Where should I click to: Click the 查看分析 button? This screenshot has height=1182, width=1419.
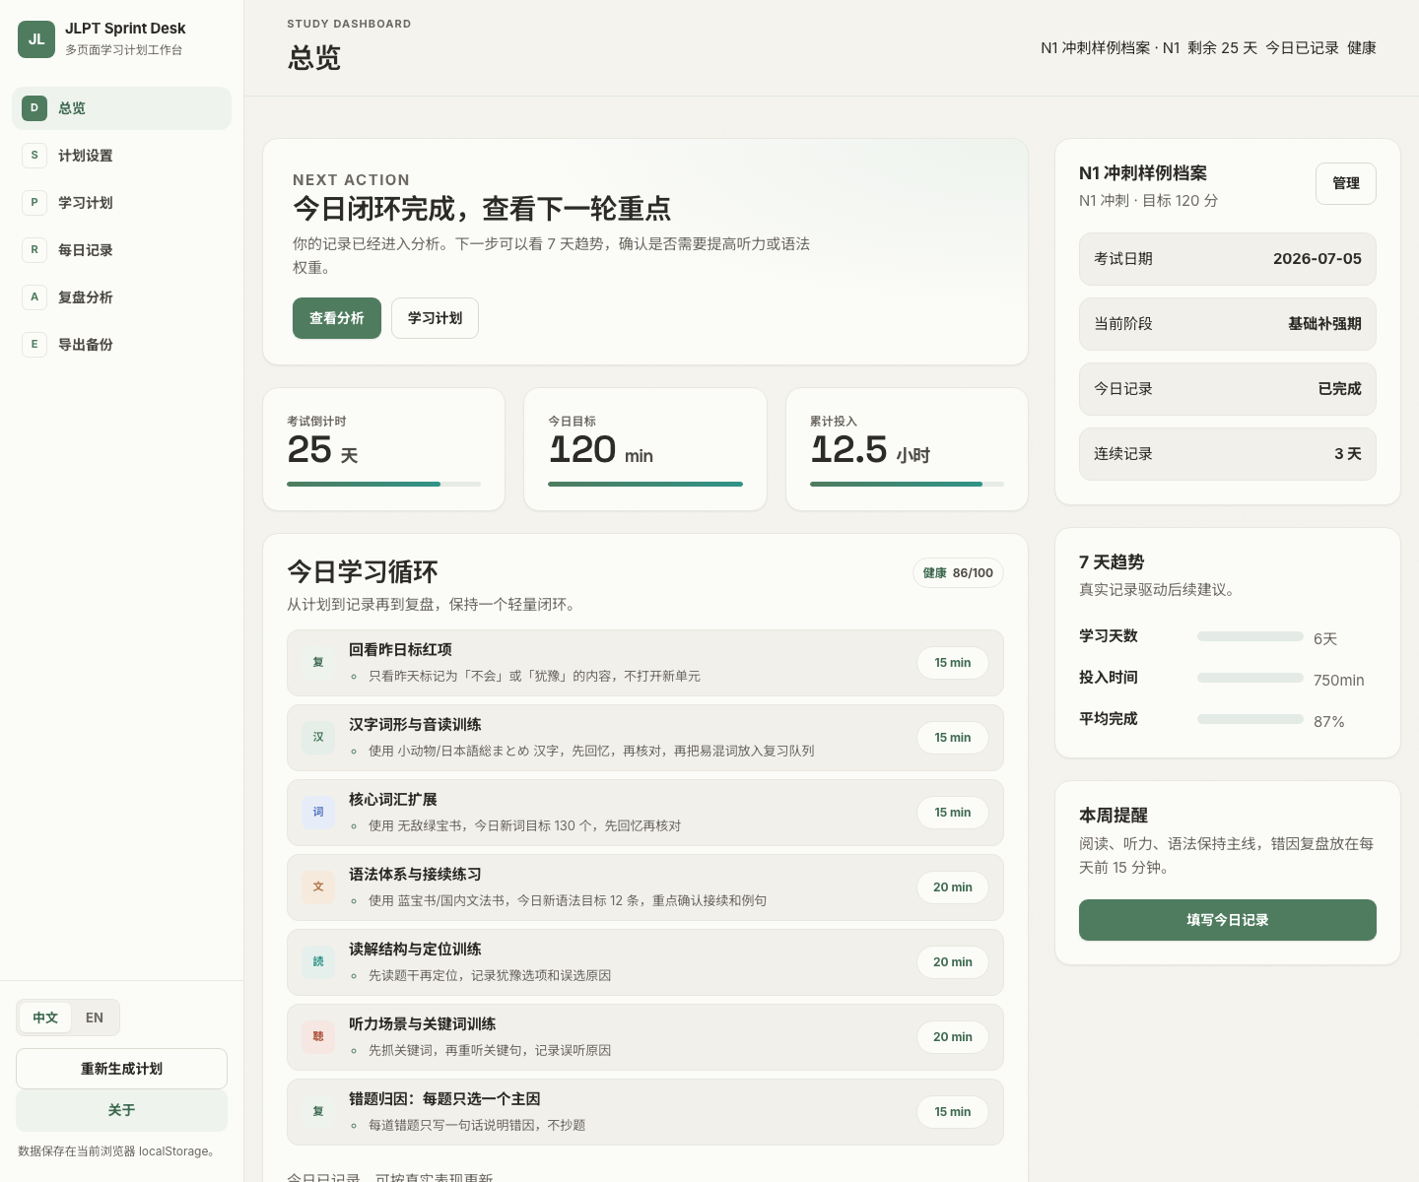pos(337,318)
